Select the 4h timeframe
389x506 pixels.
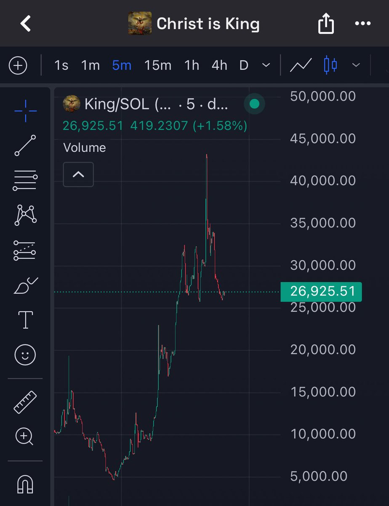(x=219, y=65)
